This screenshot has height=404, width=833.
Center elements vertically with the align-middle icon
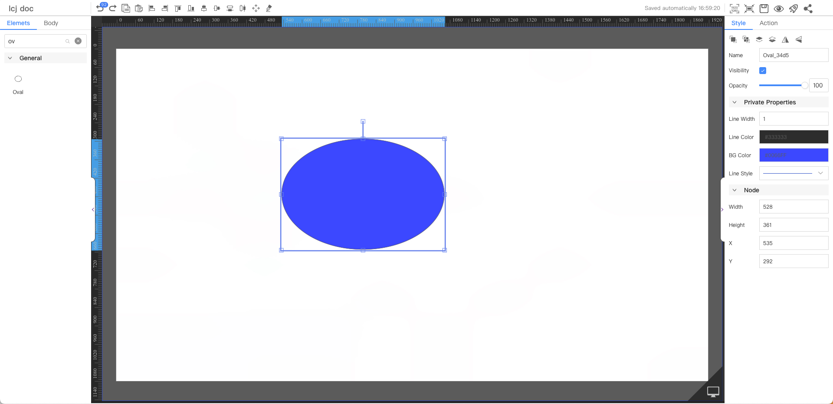pos(217,8)
